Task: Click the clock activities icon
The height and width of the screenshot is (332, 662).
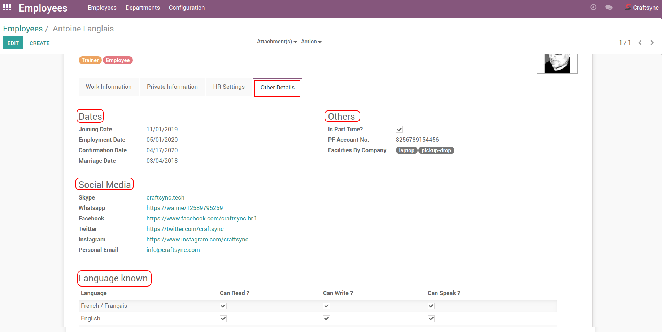Action: point(593,8)
